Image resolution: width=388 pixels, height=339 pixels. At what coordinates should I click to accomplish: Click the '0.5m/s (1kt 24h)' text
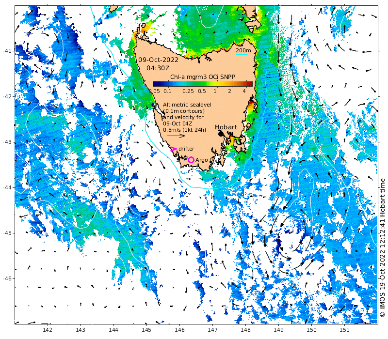[184, 130]
